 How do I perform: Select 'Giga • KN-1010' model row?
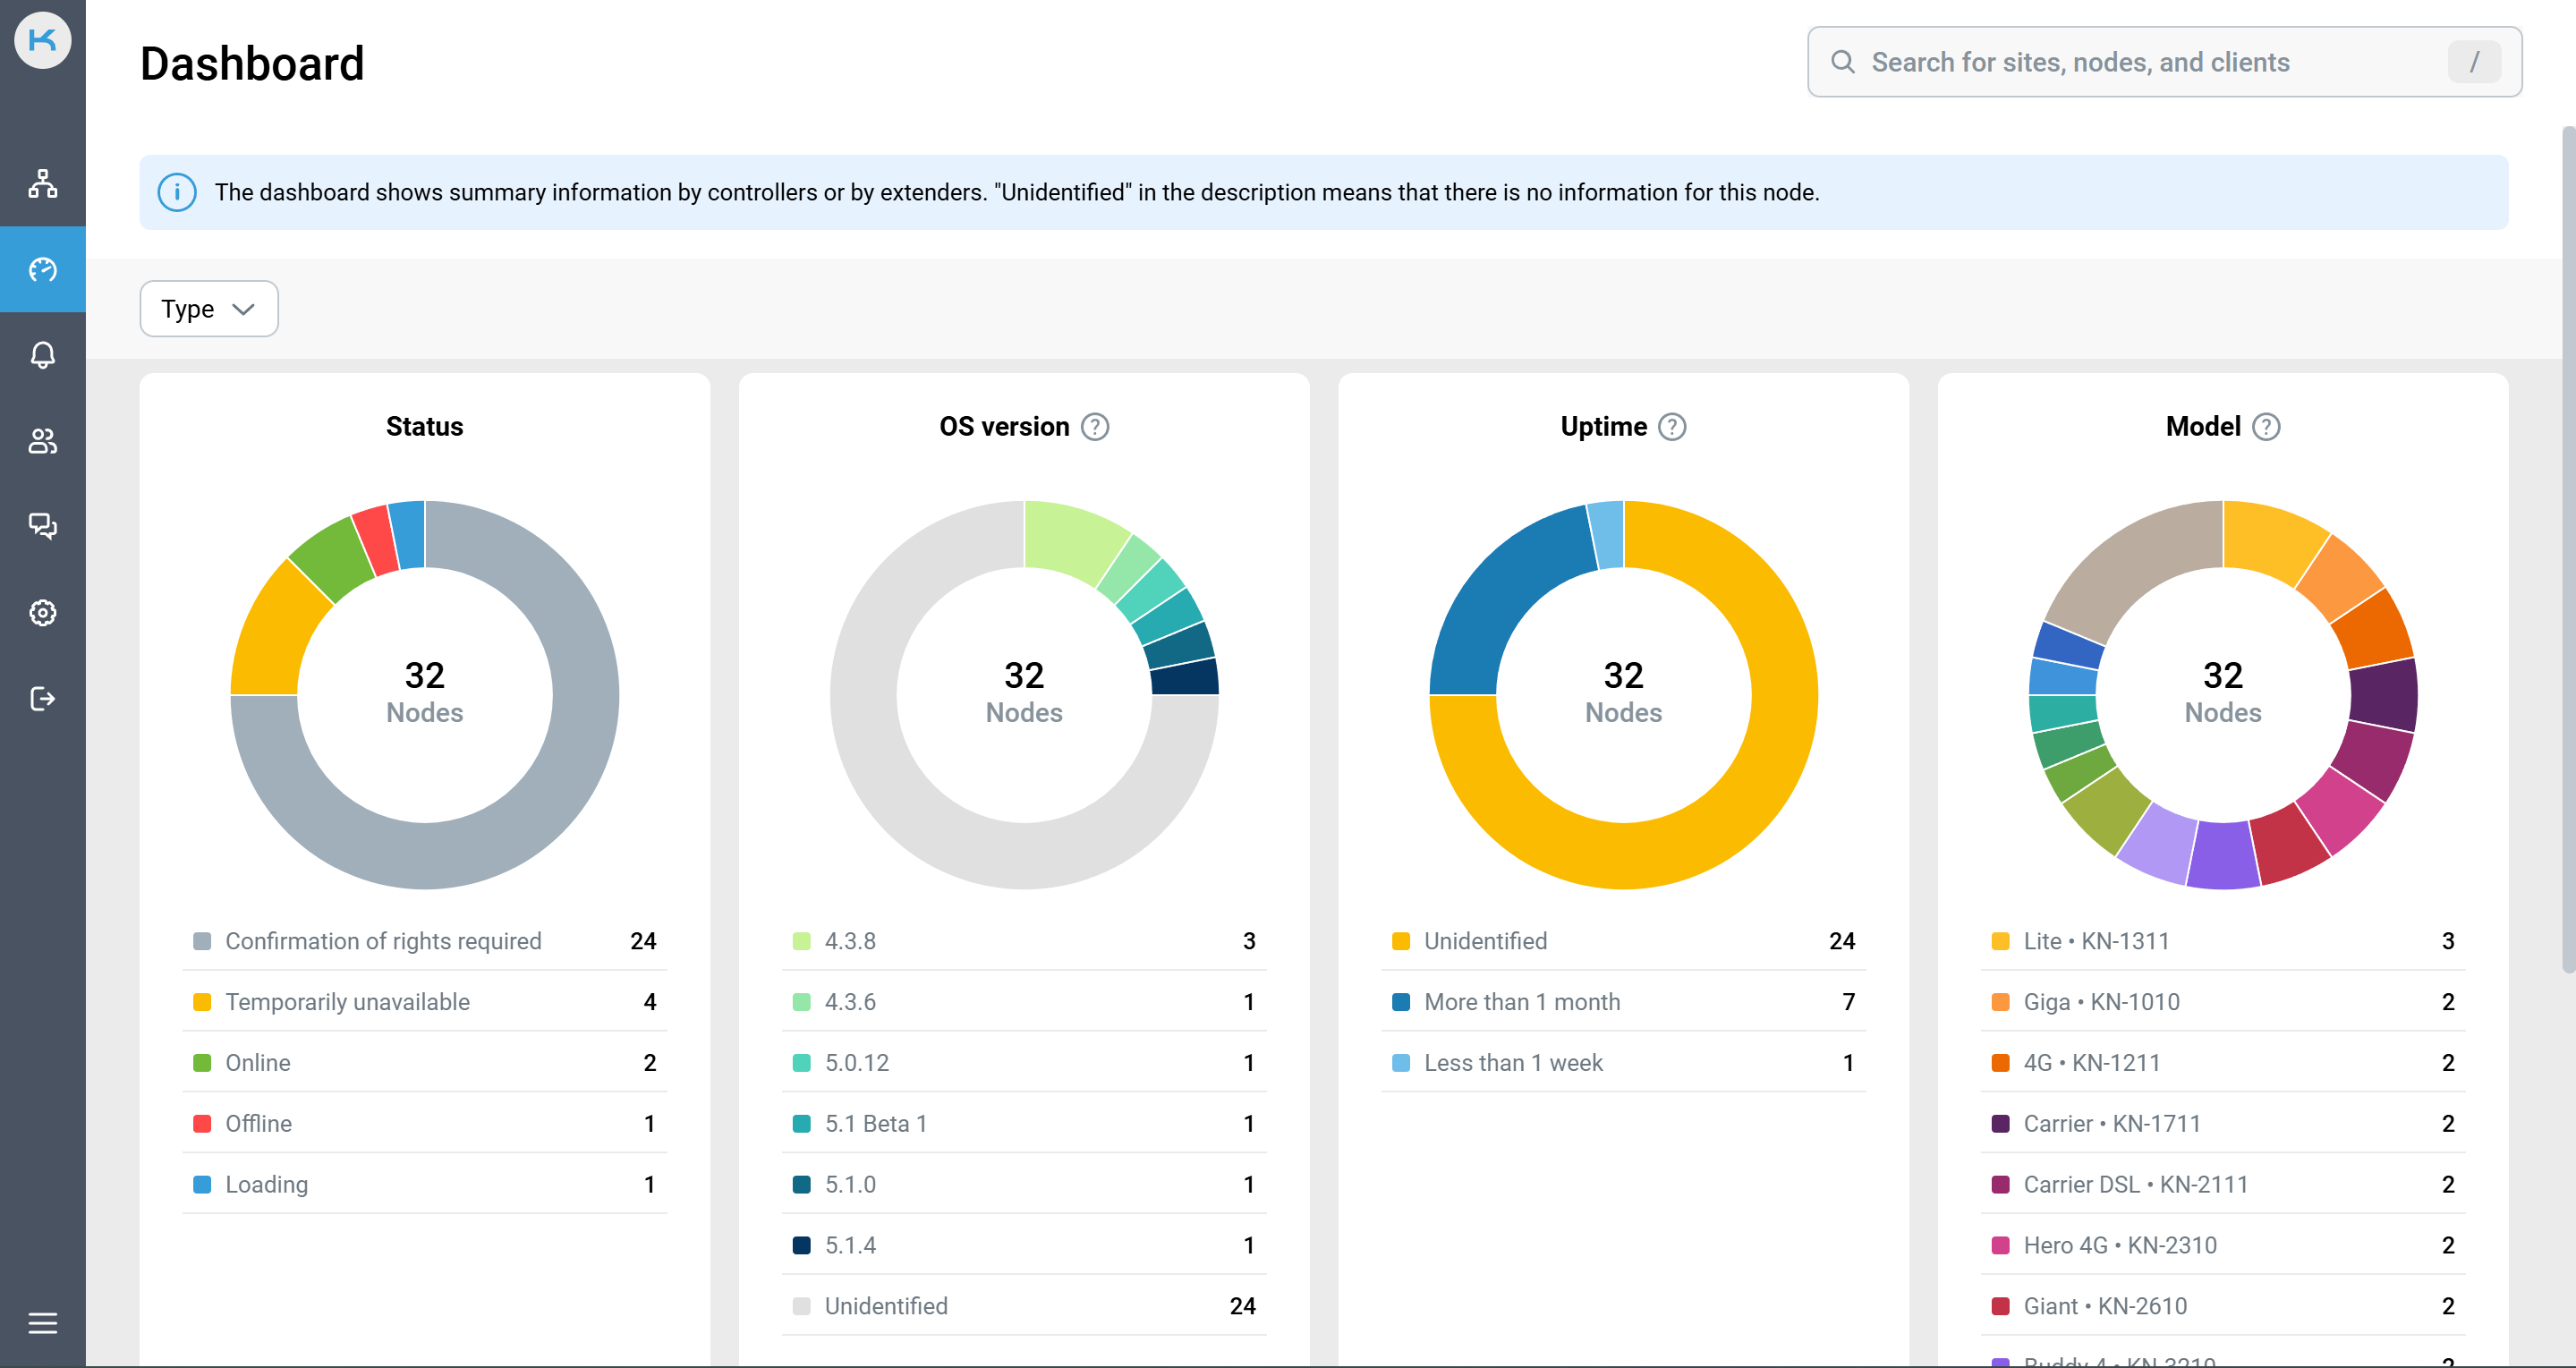pyautogui.click(x=2223, y=1002)
